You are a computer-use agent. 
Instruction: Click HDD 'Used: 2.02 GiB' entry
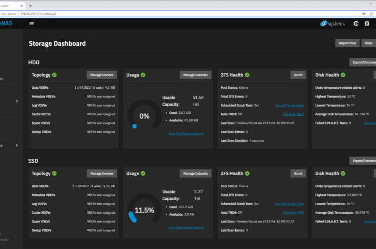tap(180, 112)
